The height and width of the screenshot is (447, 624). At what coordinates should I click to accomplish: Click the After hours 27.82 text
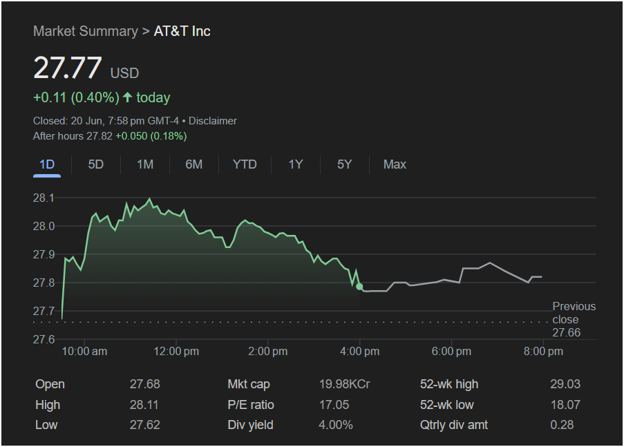coord(73,136)
